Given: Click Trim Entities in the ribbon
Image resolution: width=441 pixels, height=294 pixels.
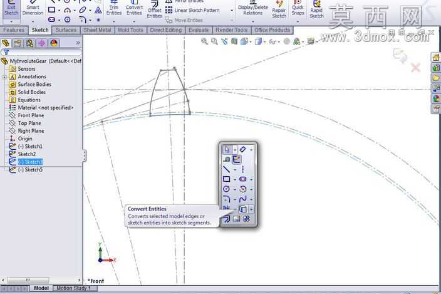Looking at the screenshot, I should [x=114, y=8].
